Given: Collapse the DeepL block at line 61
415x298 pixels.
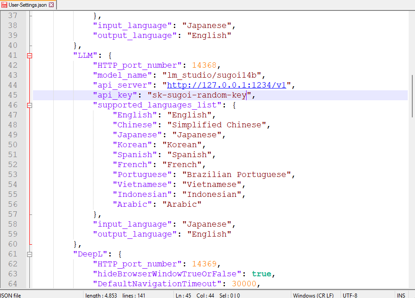Looking at the screenshot, I should tap(30, 254).
